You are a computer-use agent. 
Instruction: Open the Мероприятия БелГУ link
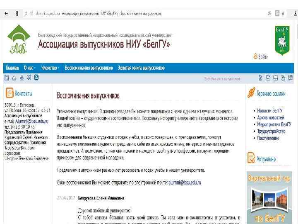(274, 124)
